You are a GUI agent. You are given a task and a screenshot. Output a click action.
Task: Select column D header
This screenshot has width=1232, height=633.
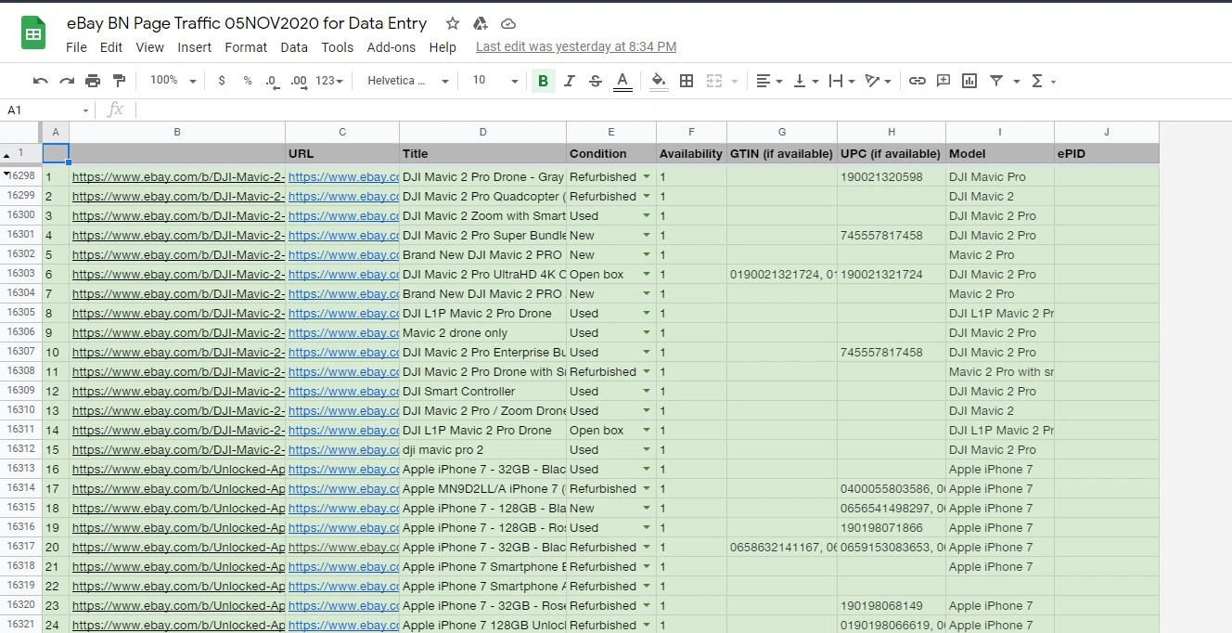click(x=482, y=132)
